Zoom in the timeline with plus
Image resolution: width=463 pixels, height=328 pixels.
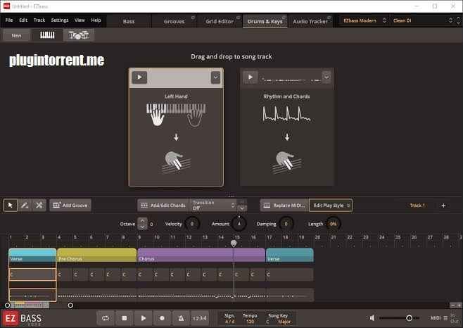click(x=459, y=305)
